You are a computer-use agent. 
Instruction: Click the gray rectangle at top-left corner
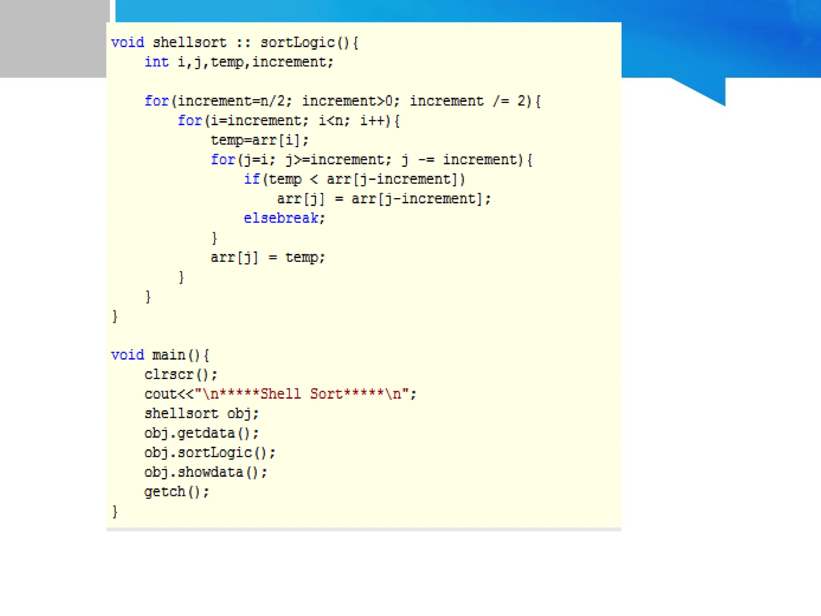click(x=53, y=38)
